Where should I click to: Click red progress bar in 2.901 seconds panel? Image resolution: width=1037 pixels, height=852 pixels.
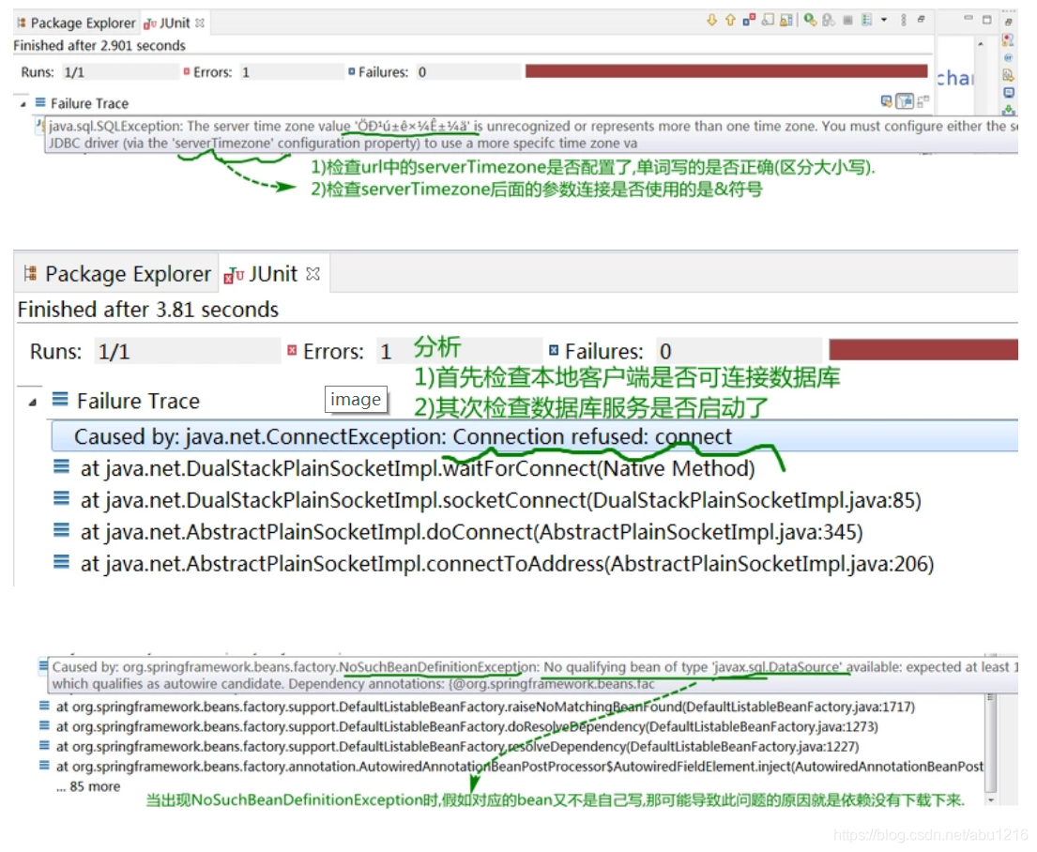click(x=726, y=70)
